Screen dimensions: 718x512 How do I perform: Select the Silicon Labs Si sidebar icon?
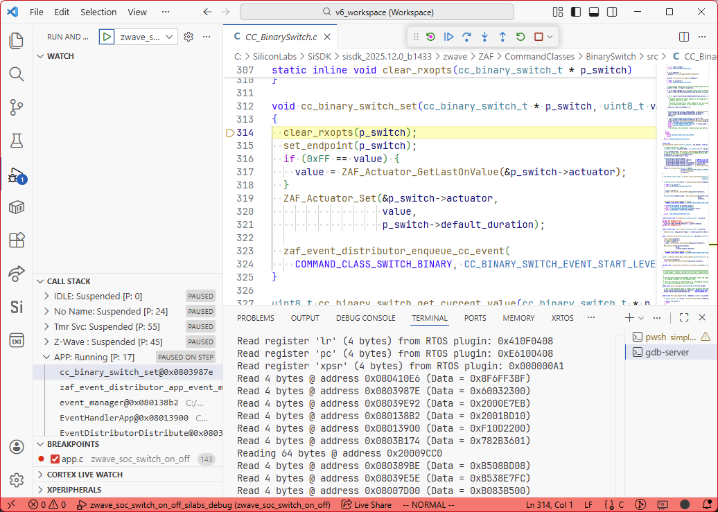click(16, 307)
